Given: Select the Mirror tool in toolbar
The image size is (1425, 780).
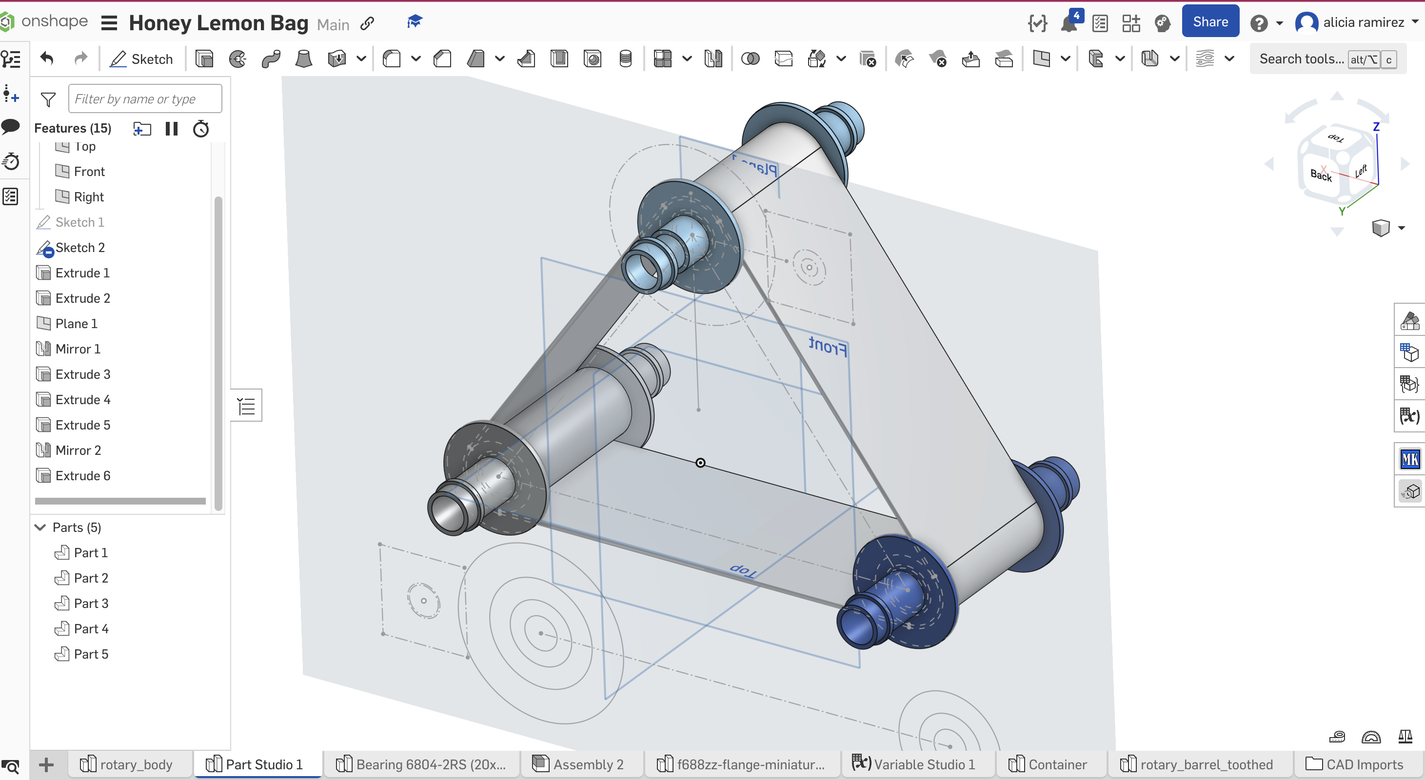Looking at the screenshot, I should (713, 58).
